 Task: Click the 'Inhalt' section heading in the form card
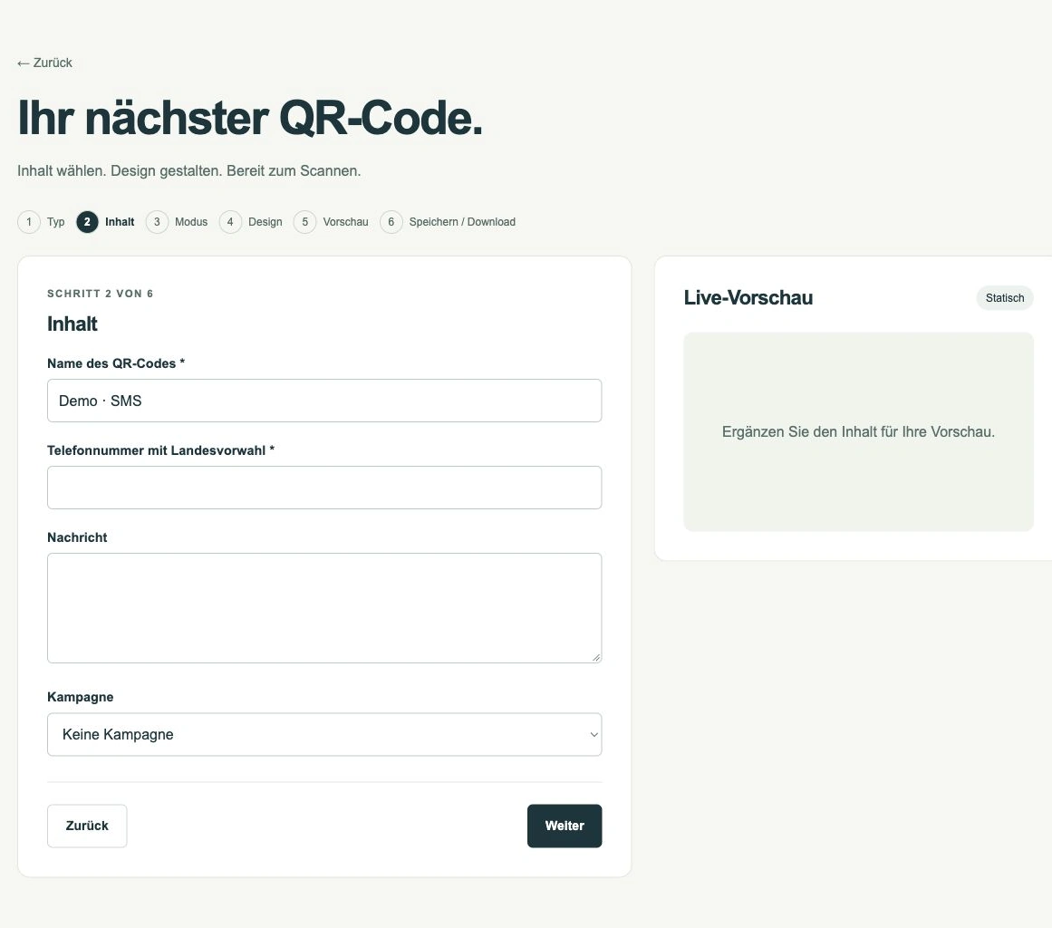[72, 324]
